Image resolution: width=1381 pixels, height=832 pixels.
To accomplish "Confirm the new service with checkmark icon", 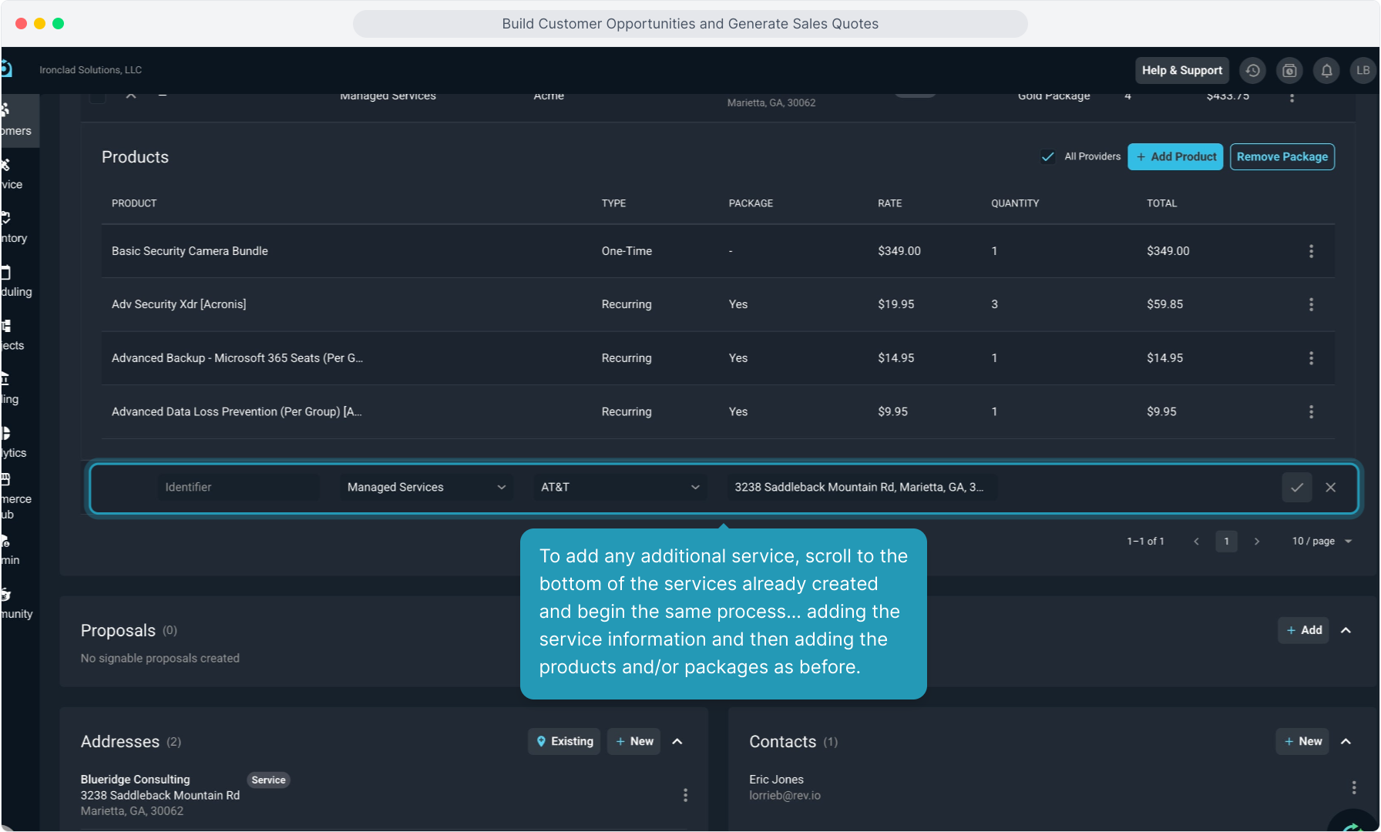I will point(1297,488).
